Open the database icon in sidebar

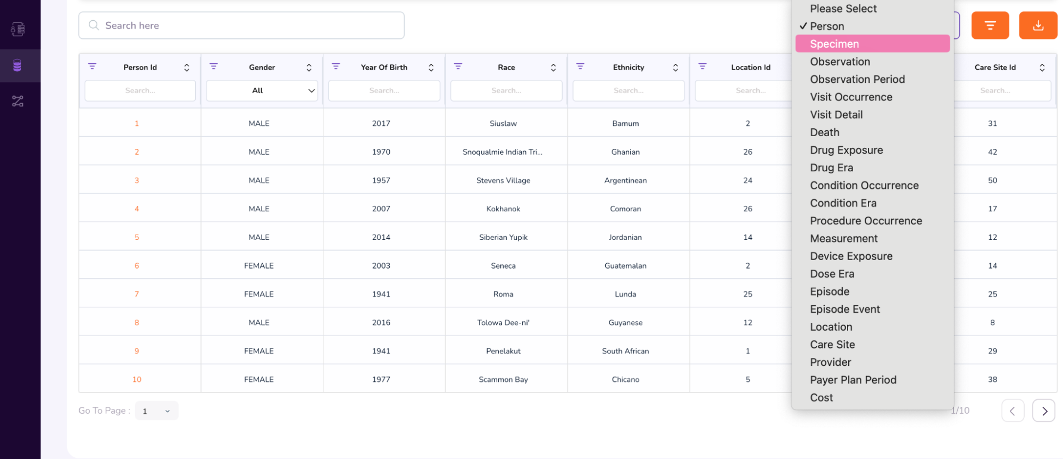(x=18, y=65)
